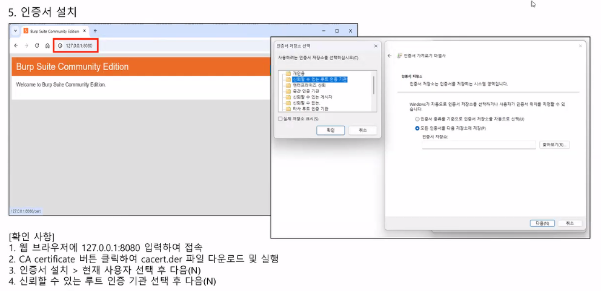Select the 중간 인증 기관 store
601x291 pixels.
pos(306,91)
